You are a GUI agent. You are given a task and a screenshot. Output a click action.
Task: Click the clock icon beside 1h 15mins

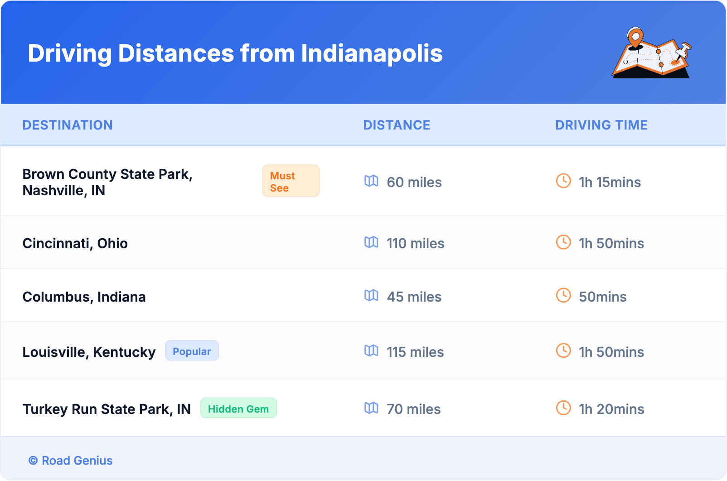coord(563,181)
